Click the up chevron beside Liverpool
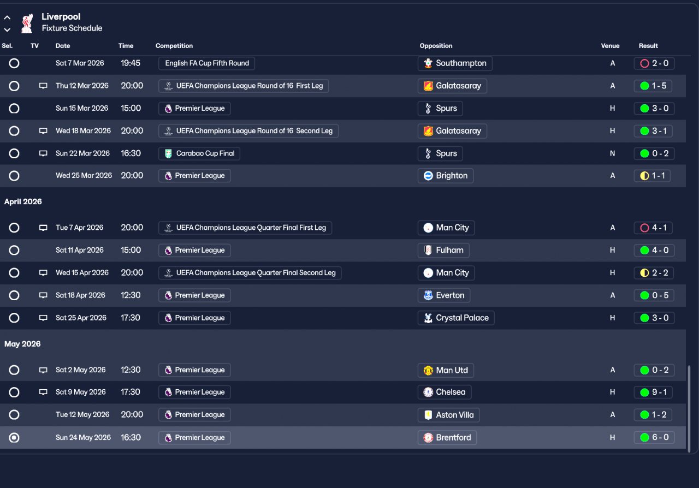699x488 pixels. point(7,17)
